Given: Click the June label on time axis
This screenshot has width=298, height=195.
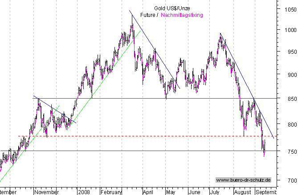Looking at the screenshot, I should coord(194,192).
